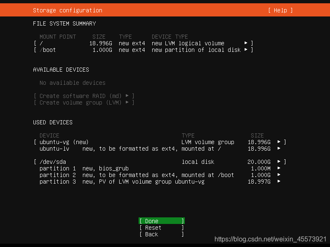Screen dimensions: 330x247
Task: Open partition 1 bios_grub arrow
Action: (x=279, y=168)
